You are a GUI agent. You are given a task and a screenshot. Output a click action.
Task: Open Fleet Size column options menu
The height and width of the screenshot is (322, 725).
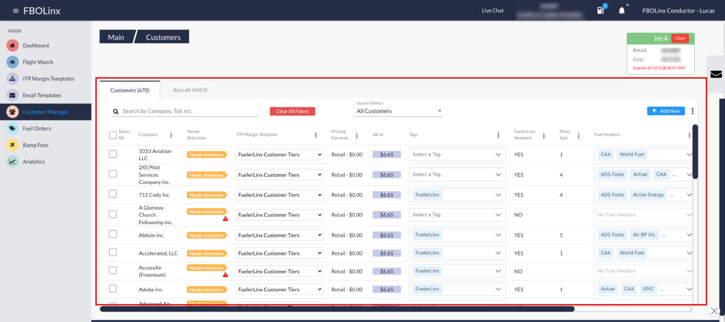point(578,135)
